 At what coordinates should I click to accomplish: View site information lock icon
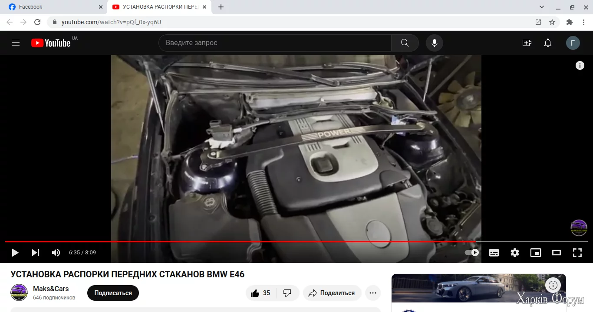click(x=54, y=22)
